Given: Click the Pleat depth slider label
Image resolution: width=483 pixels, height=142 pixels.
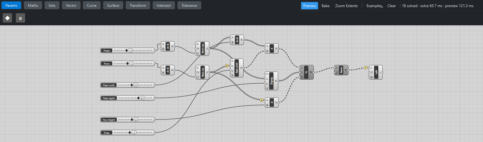Looking at the screenshot, I should pos(109,98).
